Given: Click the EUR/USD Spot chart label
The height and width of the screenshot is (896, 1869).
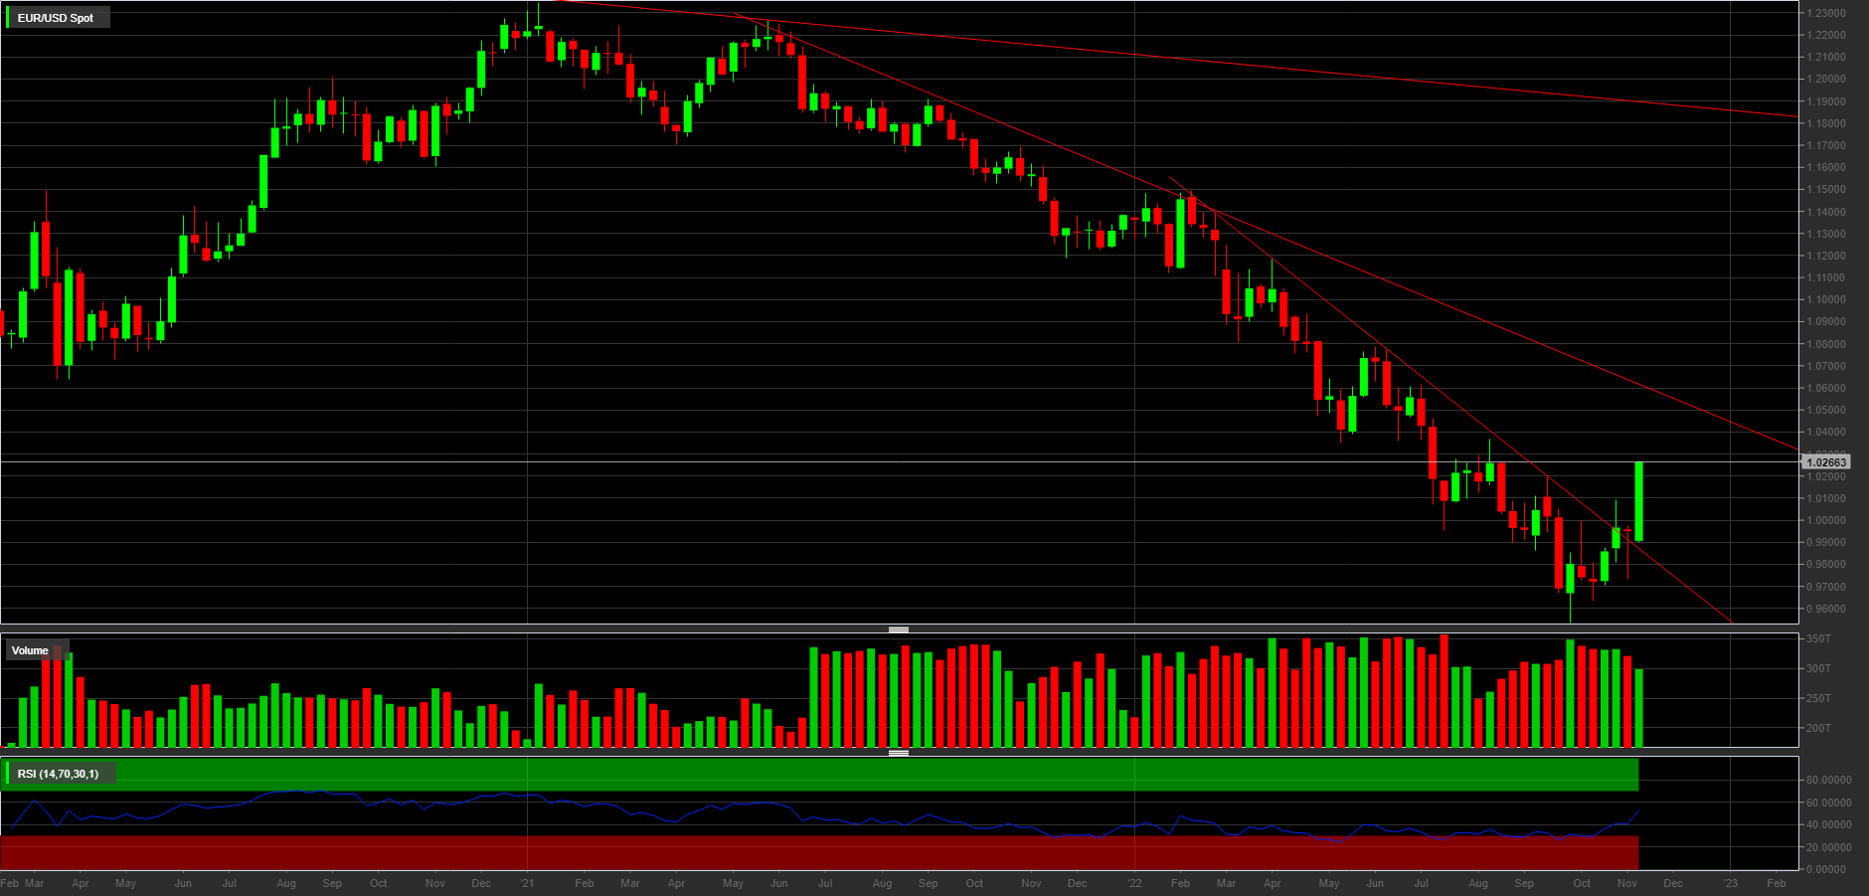Looking at the screenshot, I should pyautogui.click(x=56, y=18).
